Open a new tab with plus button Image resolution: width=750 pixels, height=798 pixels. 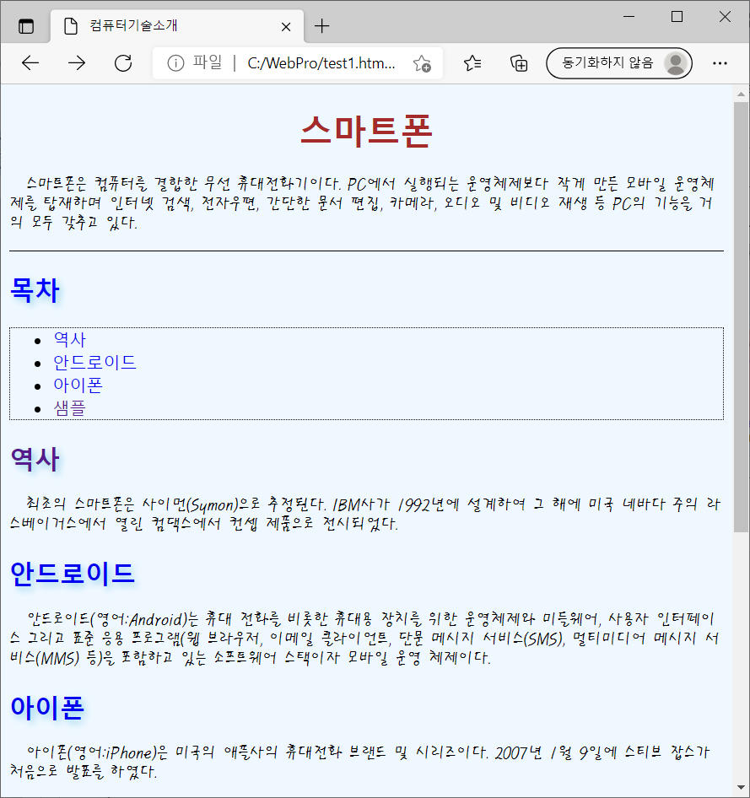321,25
